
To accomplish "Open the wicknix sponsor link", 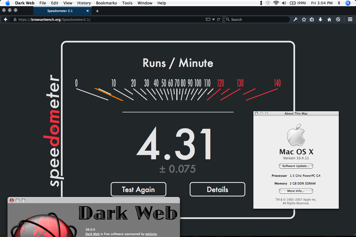I will 151,234.
